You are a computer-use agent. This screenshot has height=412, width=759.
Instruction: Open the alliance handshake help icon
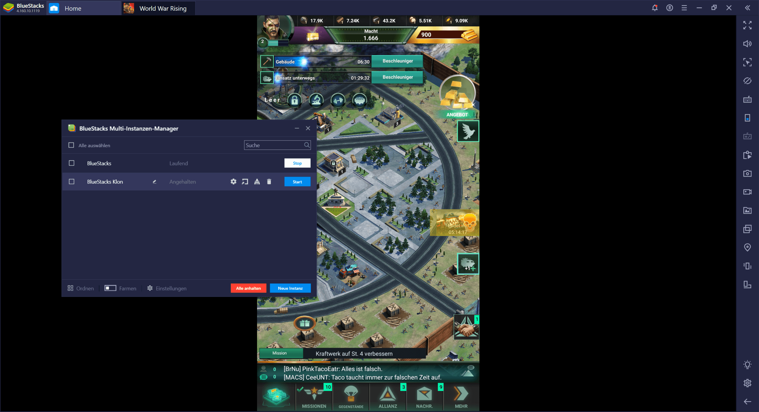coord(466,327)
